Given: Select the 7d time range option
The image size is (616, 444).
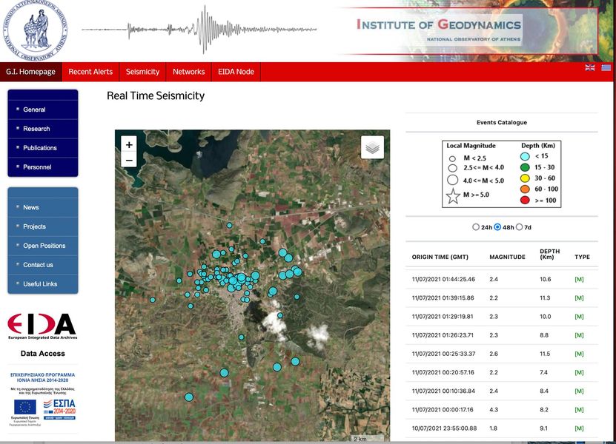Looking at the screenshot, I should point(519,227).
